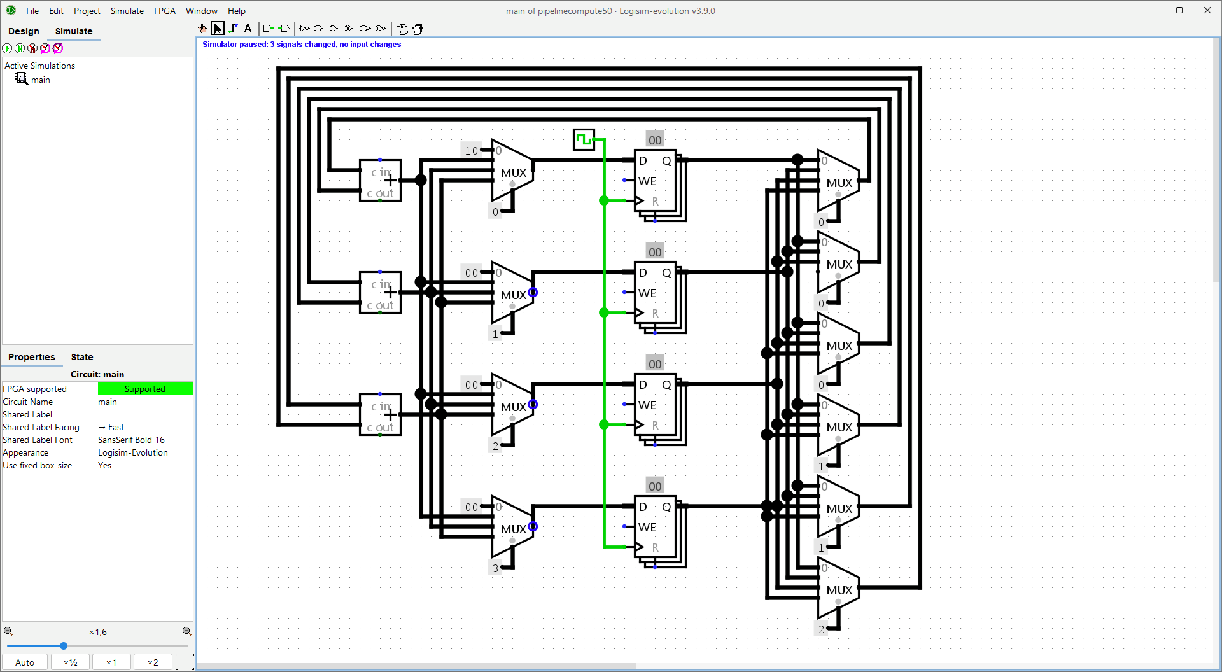Viewport: 1222px width, 672px height.
Task: Select main under Active Simulations
Action: coord(40,80)
